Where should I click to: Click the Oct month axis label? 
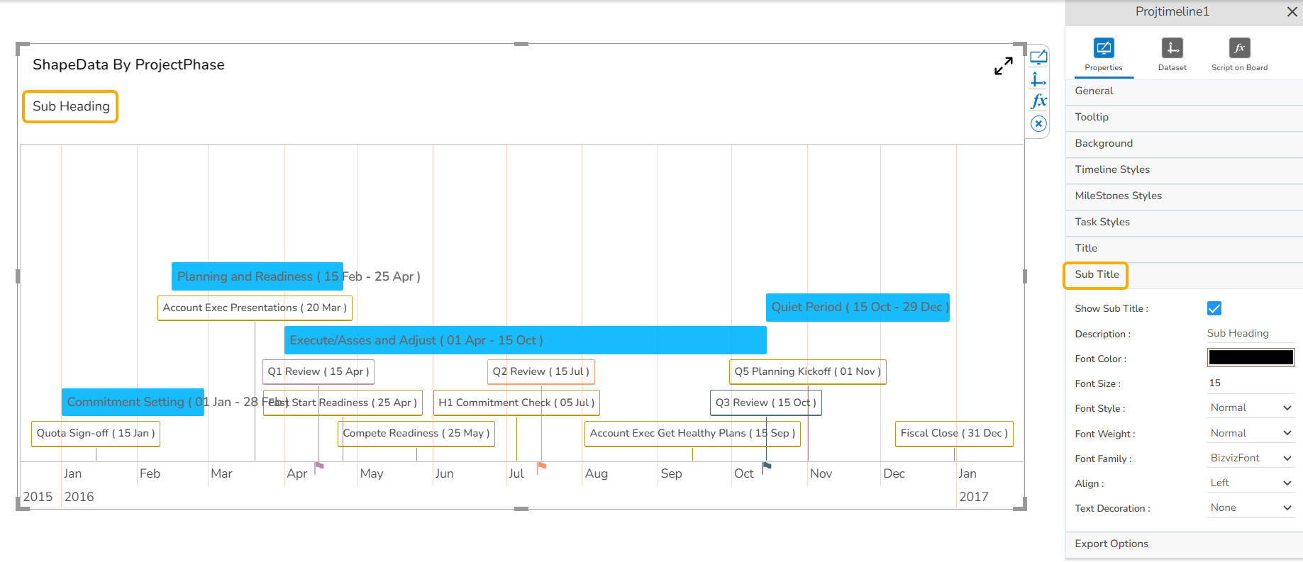pyautogui.click(x=744, y=473)
